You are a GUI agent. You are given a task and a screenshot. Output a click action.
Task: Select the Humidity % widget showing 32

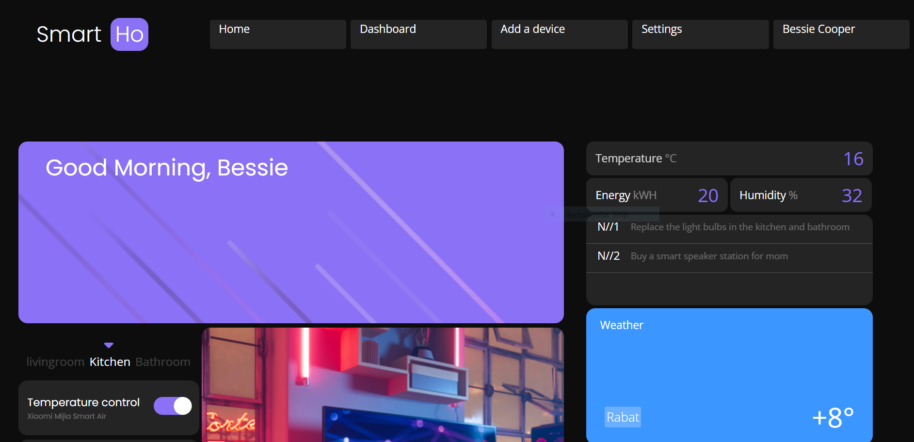(x=800, y=195)
